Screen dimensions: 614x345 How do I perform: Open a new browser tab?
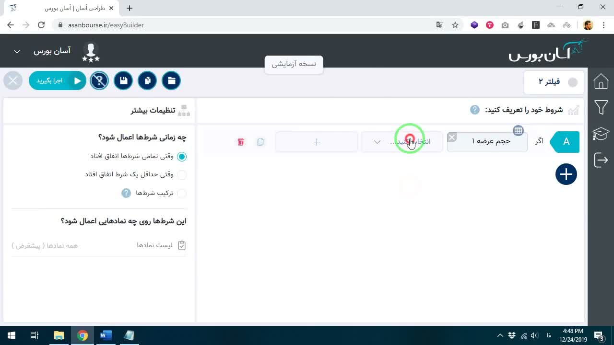[130, 8]
